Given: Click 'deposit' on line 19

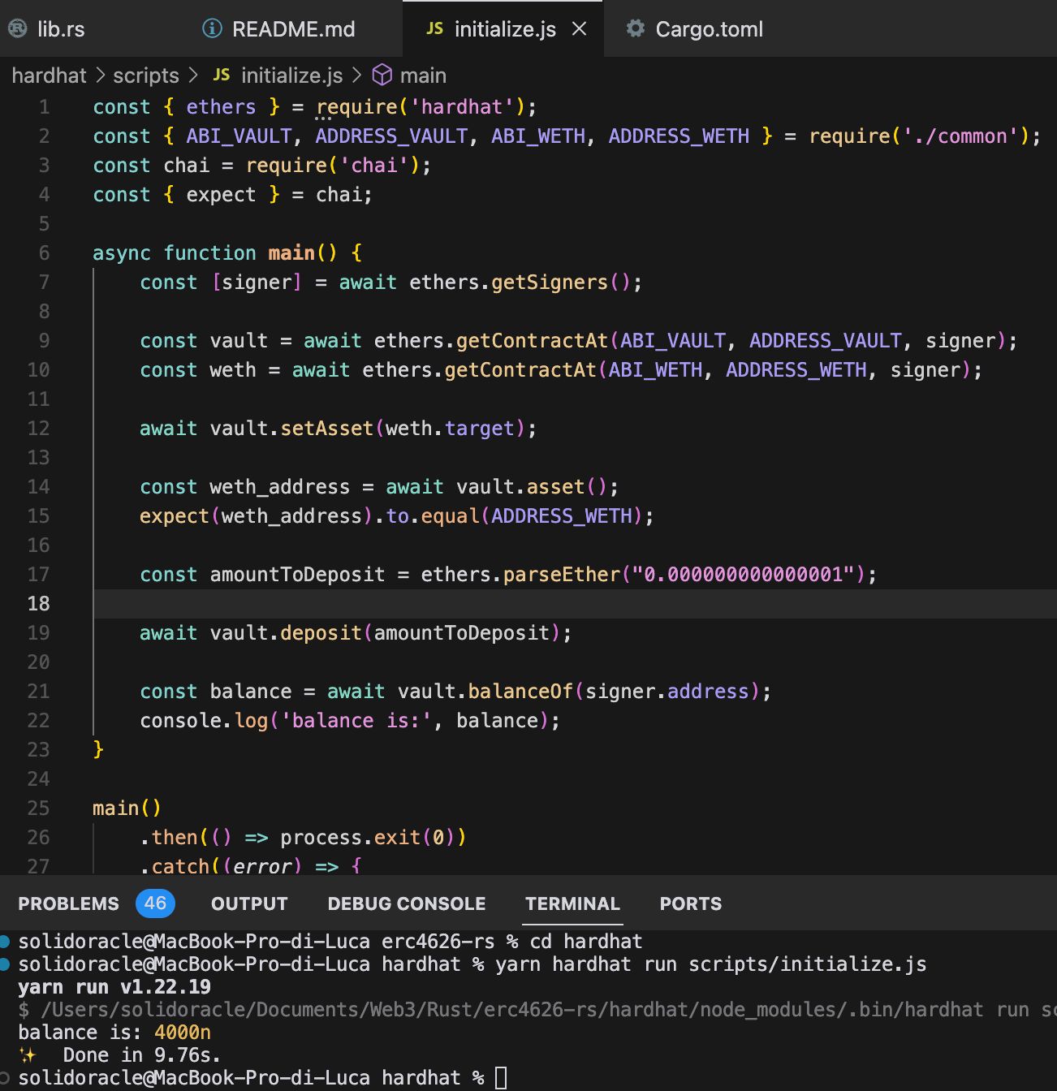Looking at the screenshot, I should tap(321, 633).
